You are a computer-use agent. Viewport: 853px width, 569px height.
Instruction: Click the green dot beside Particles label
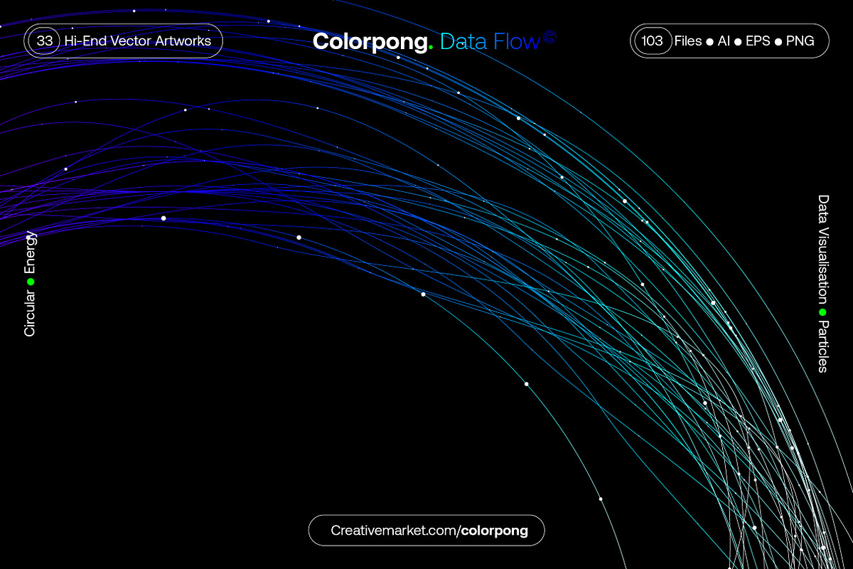(x=822, y=311)
